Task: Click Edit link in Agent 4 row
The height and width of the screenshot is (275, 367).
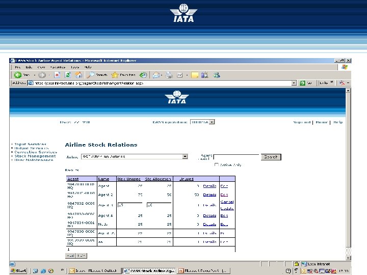Action: click(x=224, y=215)
